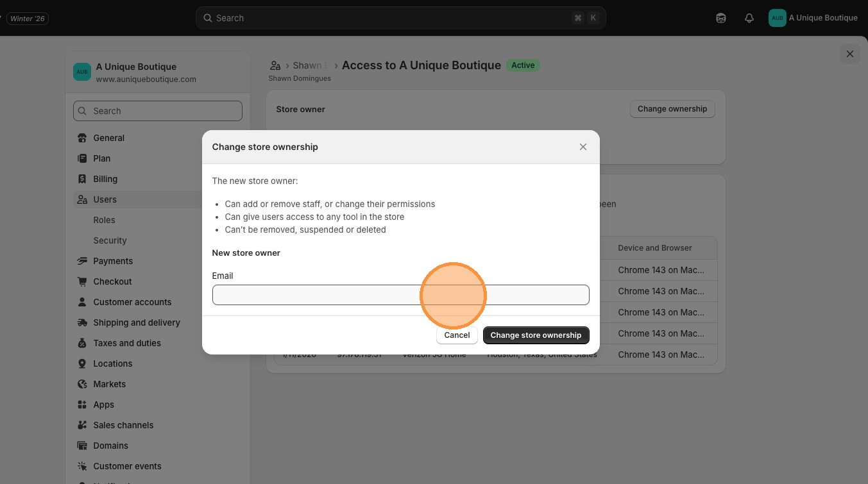Screen dimensions: 868x484
Task: Click the top Search bar
Action: [400, 18]
